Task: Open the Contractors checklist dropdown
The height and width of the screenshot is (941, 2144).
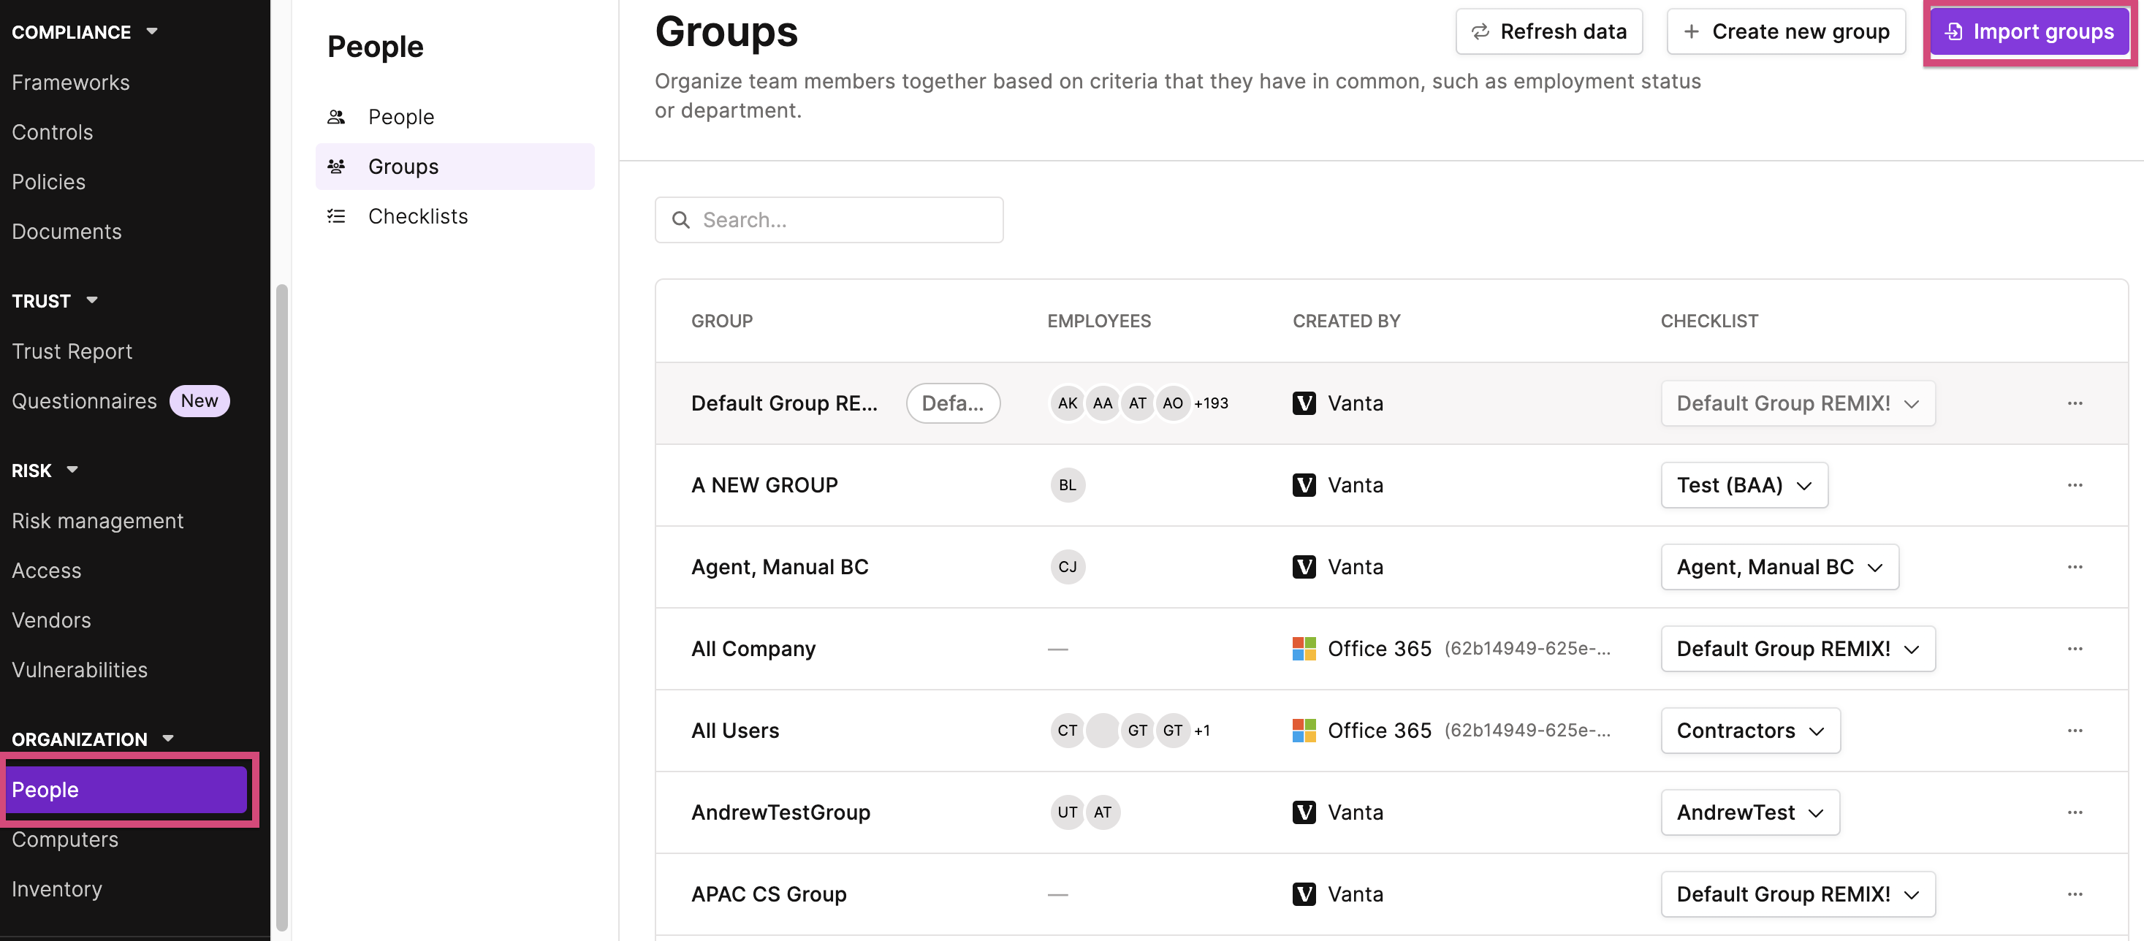Action: [x=1750, y=731]
